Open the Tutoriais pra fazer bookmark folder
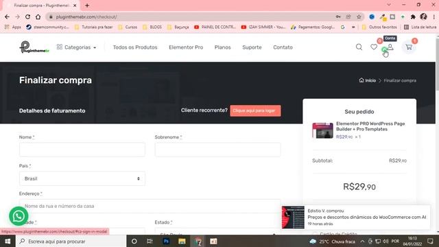Screen dimensions: 439x247 tap(94, 27)
